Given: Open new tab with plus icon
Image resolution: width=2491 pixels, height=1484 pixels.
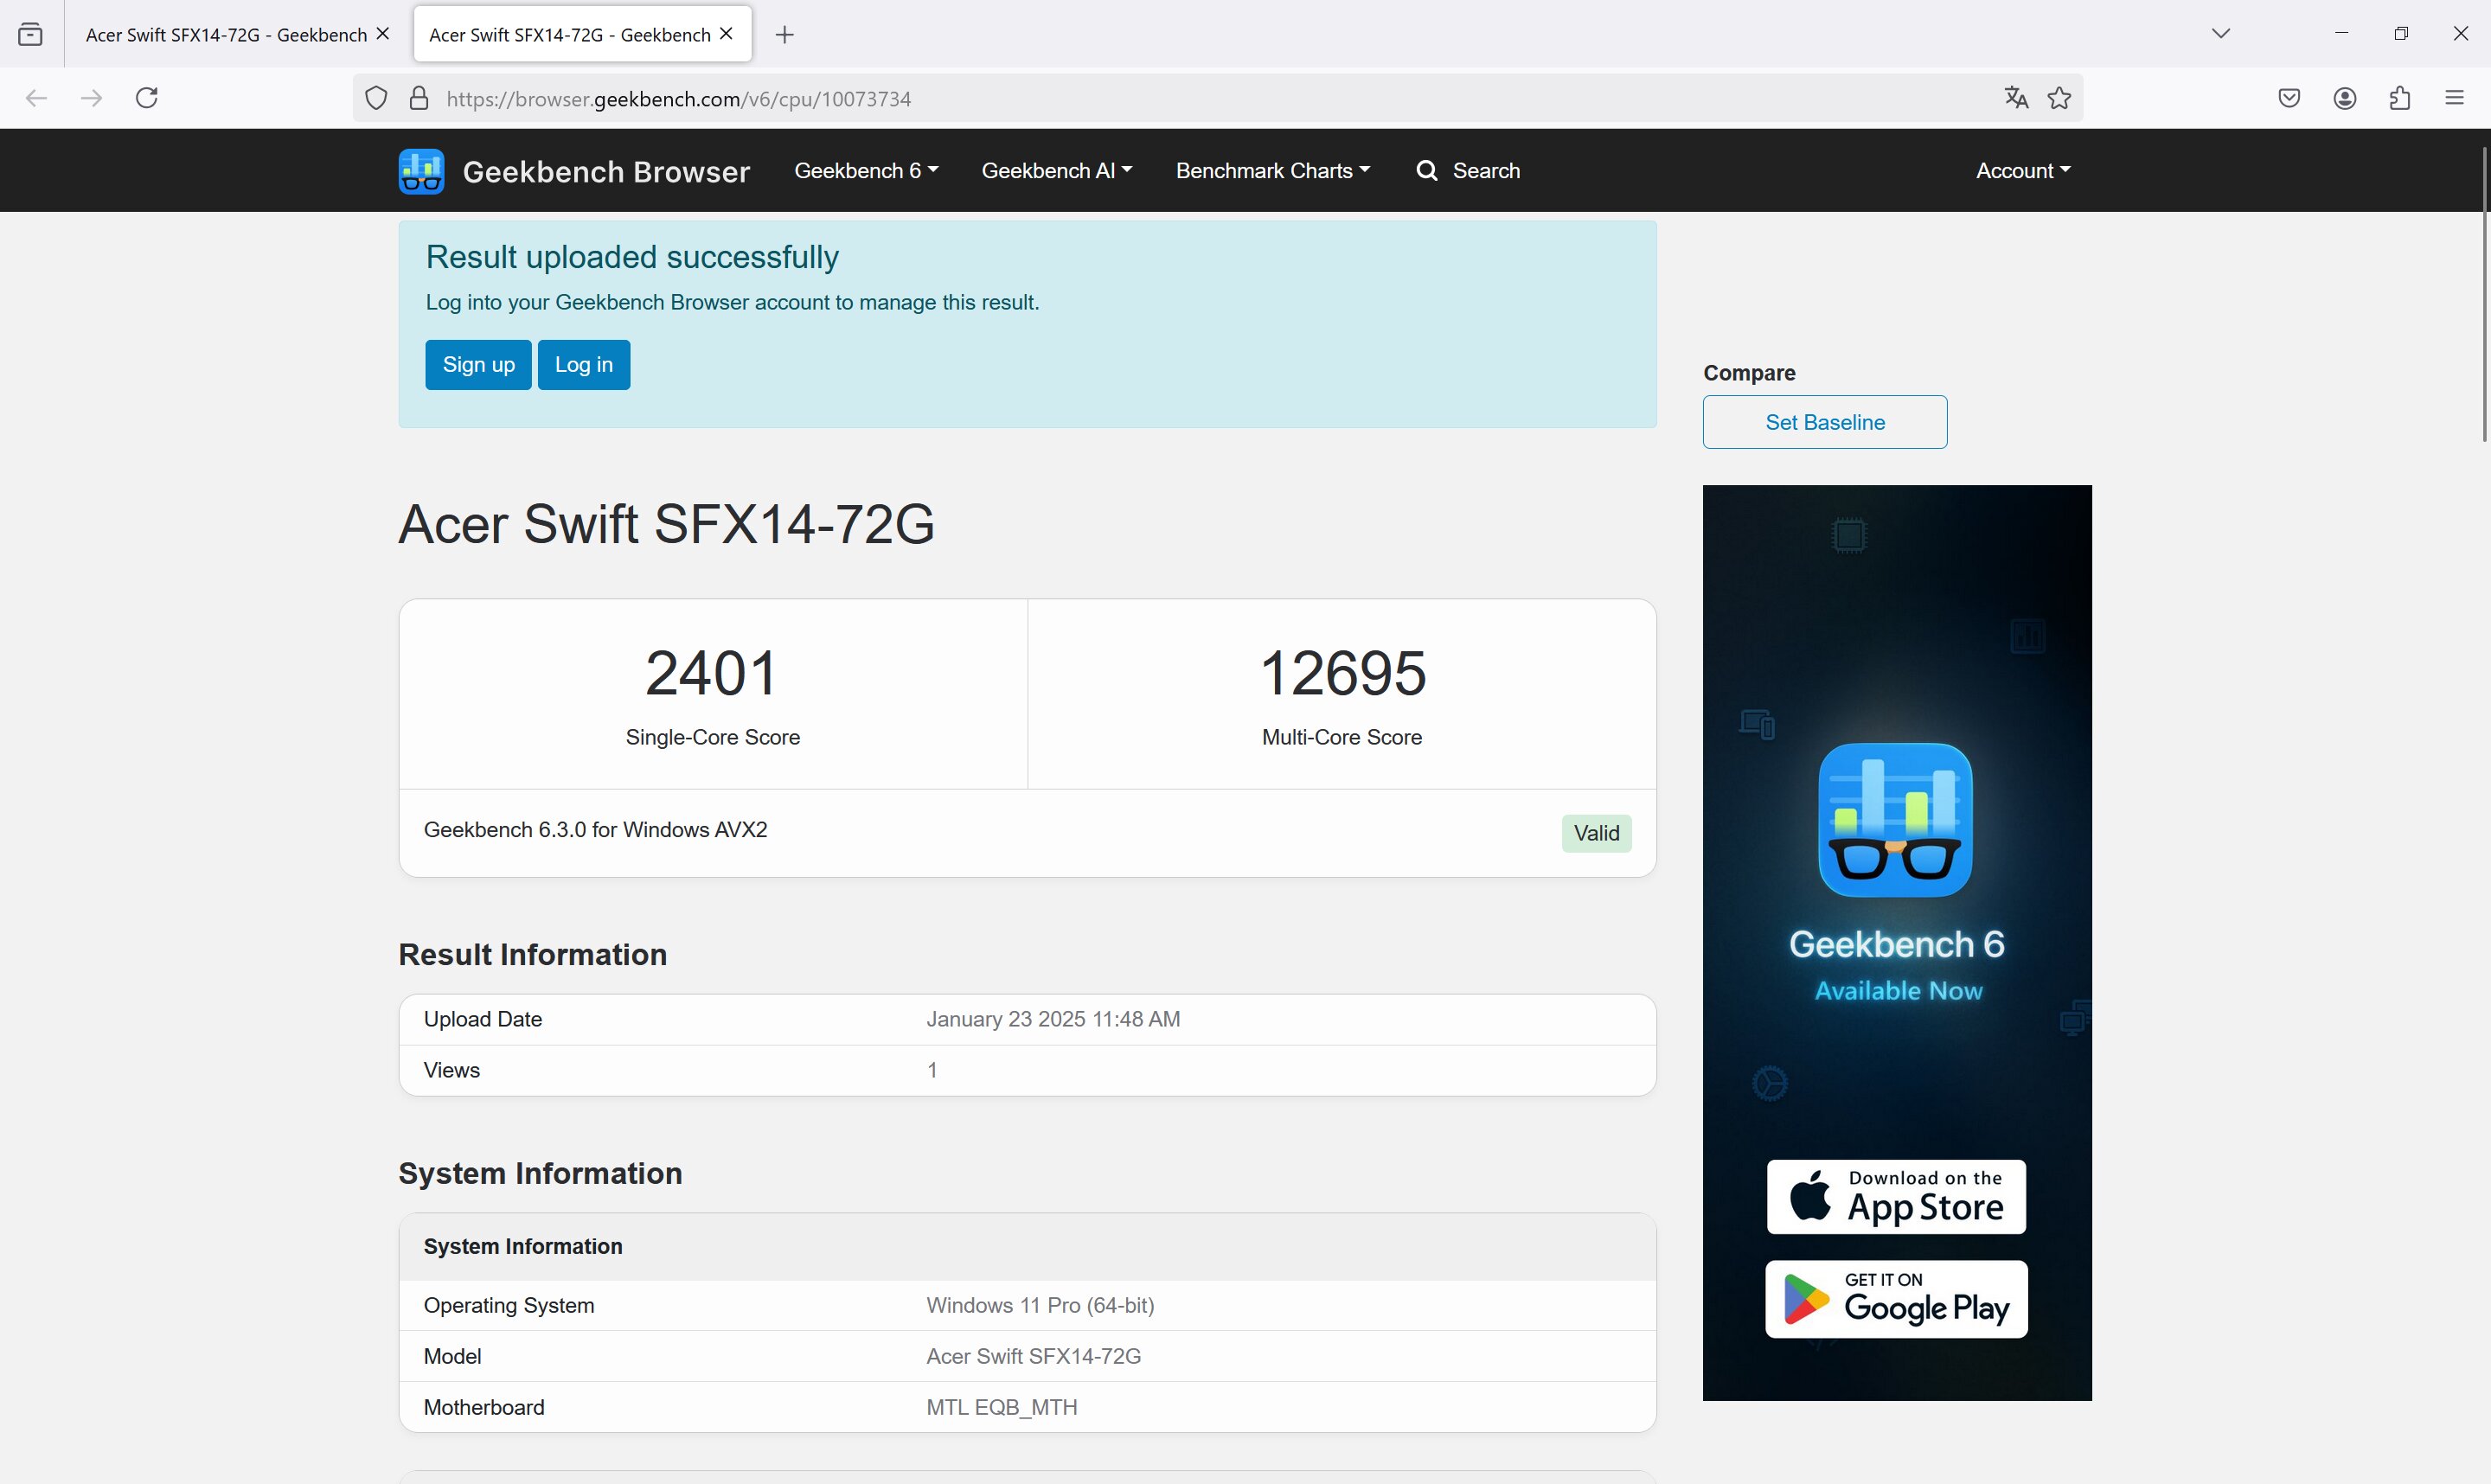Looking at the screenshot, I should [x=785, y=35].
